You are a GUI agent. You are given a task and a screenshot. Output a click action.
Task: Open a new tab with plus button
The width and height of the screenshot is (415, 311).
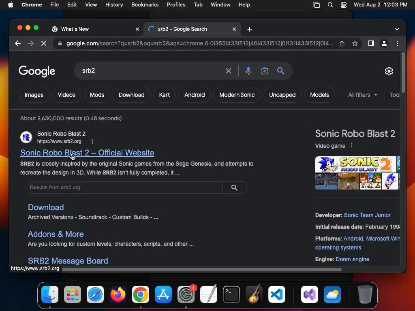[250, 29]
